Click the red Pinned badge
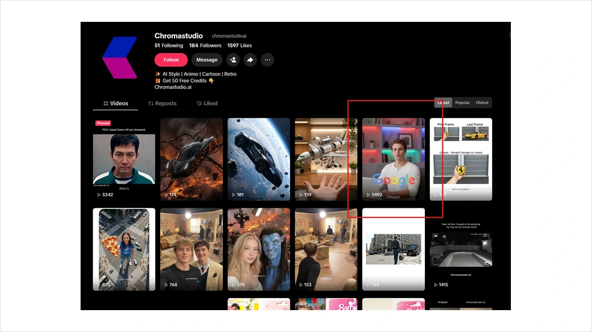Viewport: 592px width, 332px height. click(103, 123)
